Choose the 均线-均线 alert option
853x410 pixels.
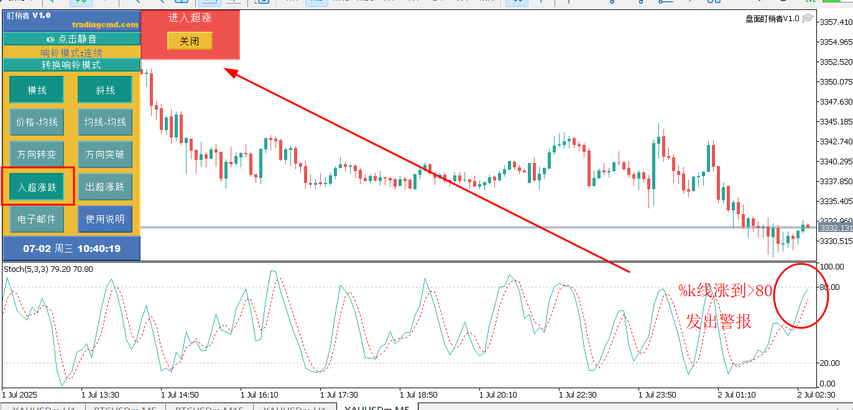pyautogui.click(x=105, y=122)
